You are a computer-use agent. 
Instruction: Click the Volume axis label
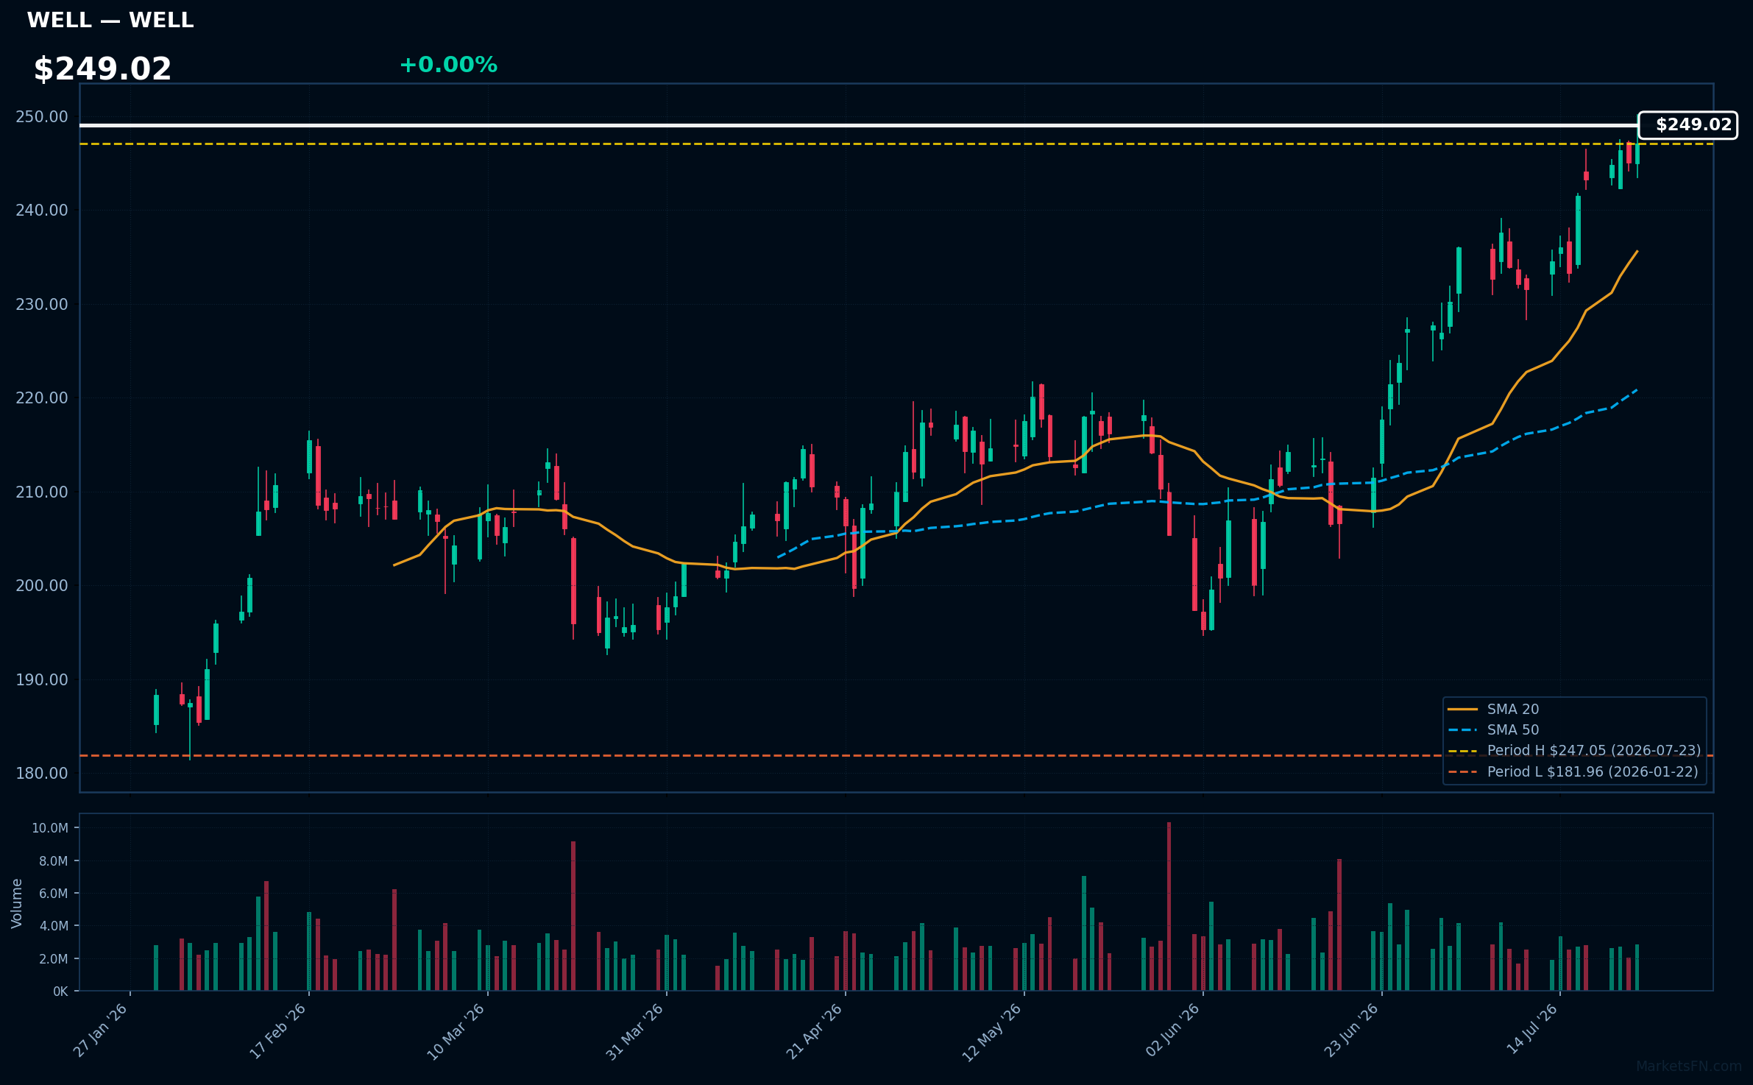17,903
